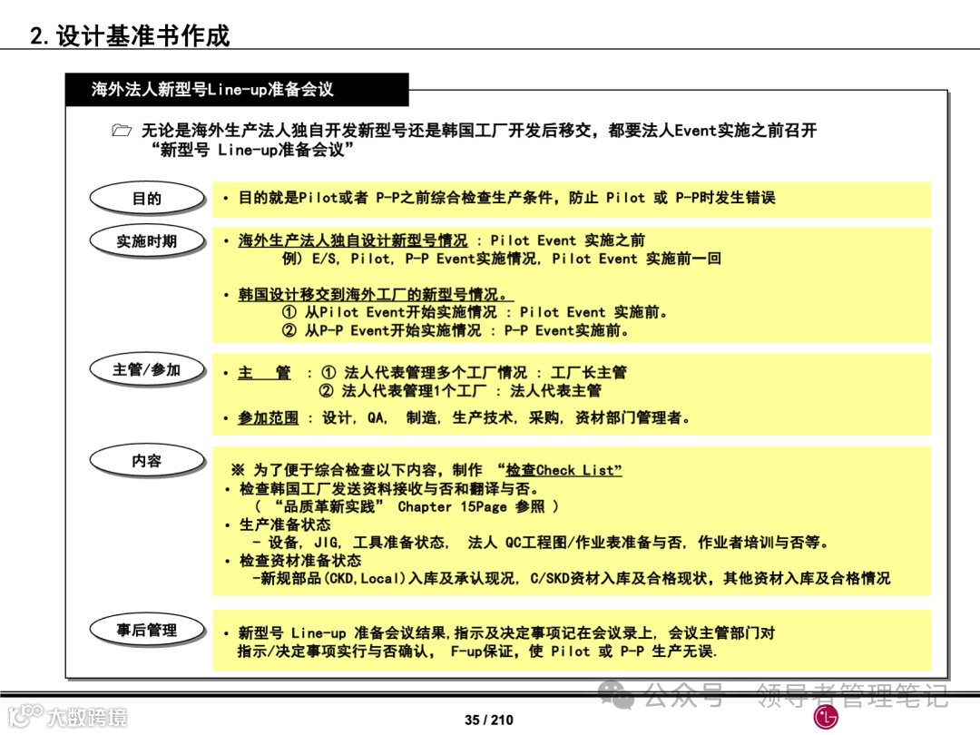Click the page number 35 / 210
980x735 pixels.
click(x=489, y=720)
